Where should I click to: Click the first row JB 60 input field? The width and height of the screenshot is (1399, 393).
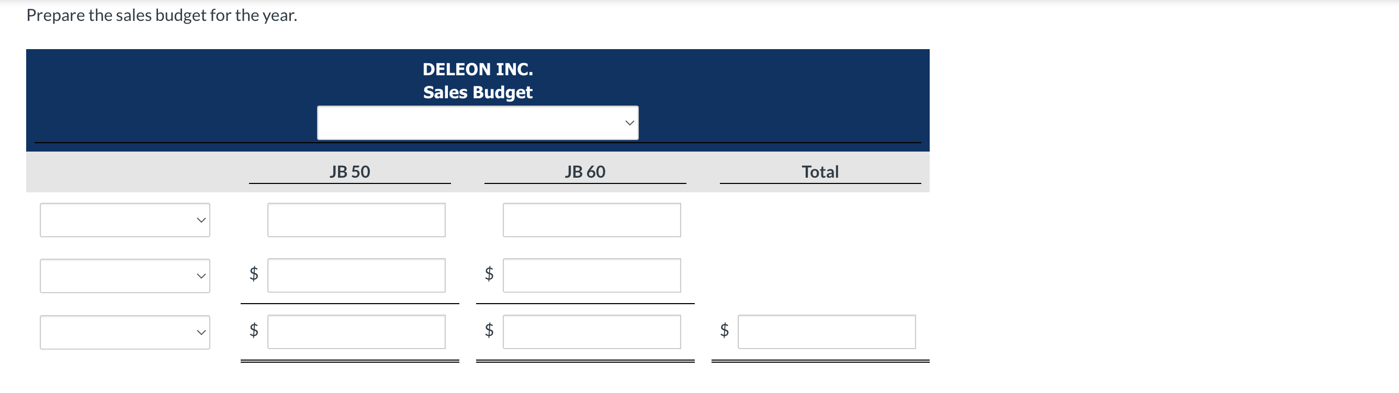[x=592, y=220]
